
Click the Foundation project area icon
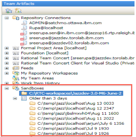16,53
